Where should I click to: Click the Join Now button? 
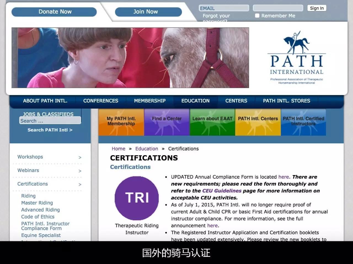click(x=148, y=12)
